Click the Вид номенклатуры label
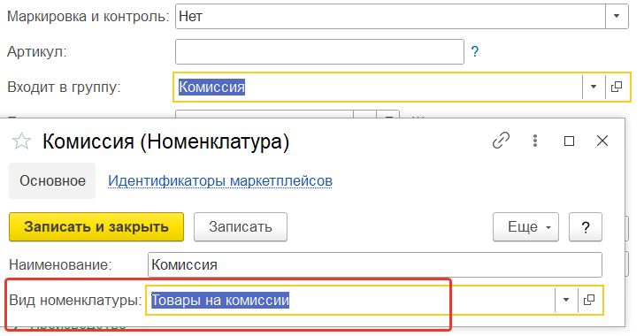The width and height of the screenshot is (644, 336). tap(75, 301)
